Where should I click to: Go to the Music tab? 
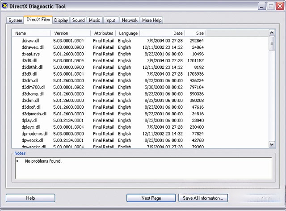tap(94, 20)
